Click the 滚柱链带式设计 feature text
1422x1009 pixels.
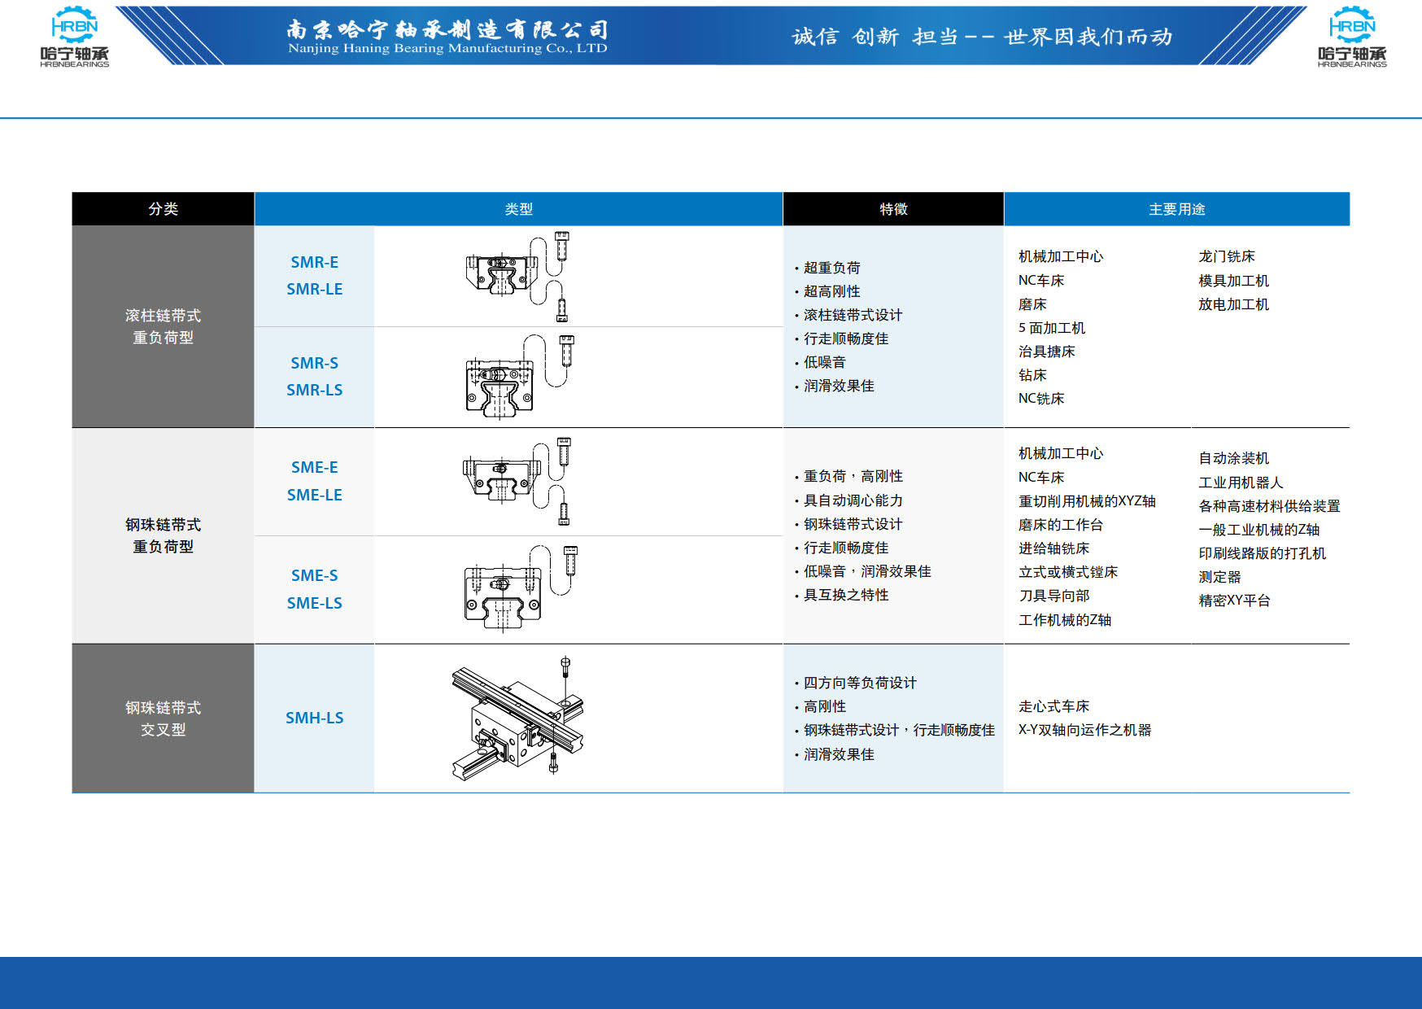853,315
